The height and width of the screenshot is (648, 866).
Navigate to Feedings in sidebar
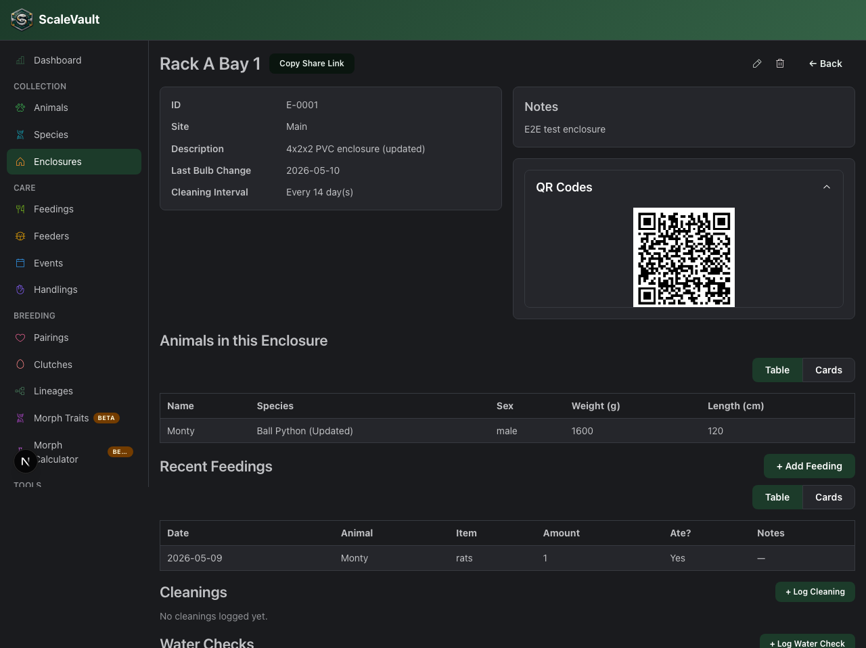74,209
